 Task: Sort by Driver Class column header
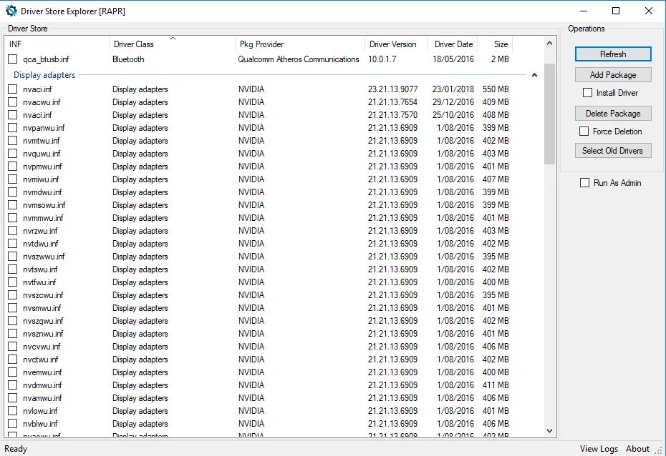172,44
